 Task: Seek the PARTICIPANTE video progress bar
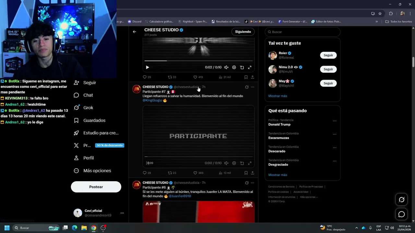198,157
